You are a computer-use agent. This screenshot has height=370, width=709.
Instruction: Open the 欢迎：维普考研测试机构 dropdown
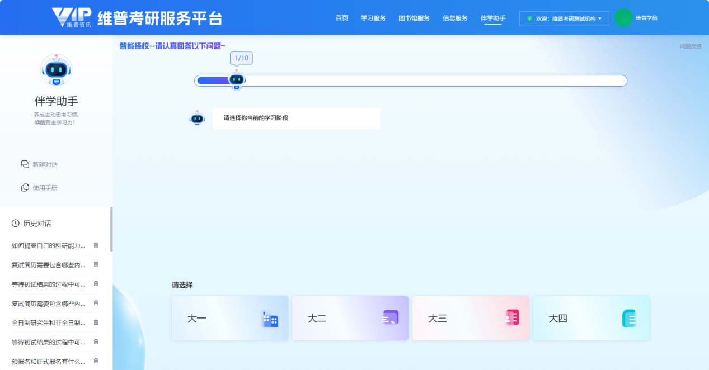pos(564,18)
